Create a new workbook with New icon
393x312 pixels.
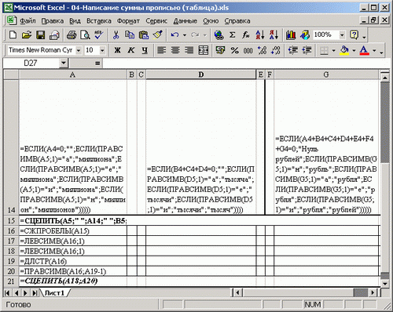(x=13, y=34)
